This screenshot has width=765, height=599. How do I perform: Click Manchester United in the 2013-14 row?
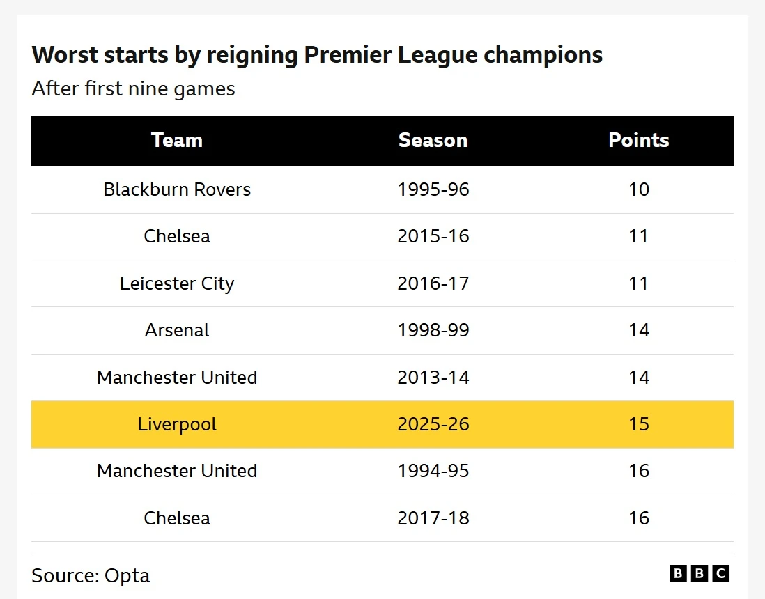point(177,378)
